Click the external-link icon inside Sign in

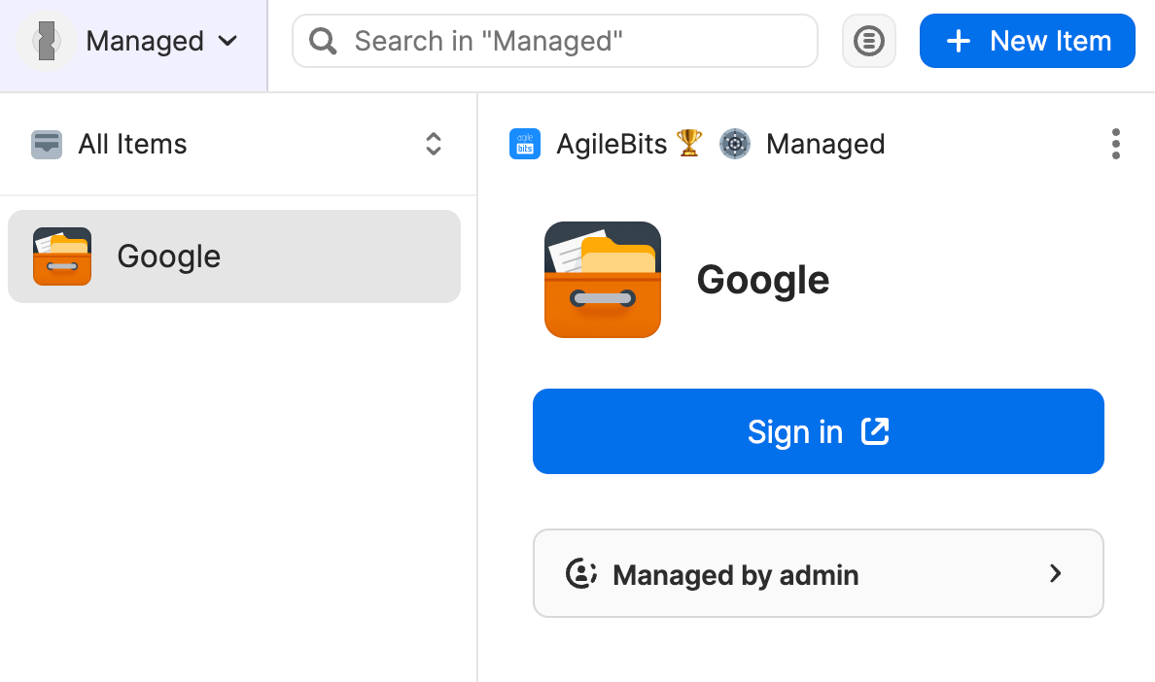pos(874,431)
